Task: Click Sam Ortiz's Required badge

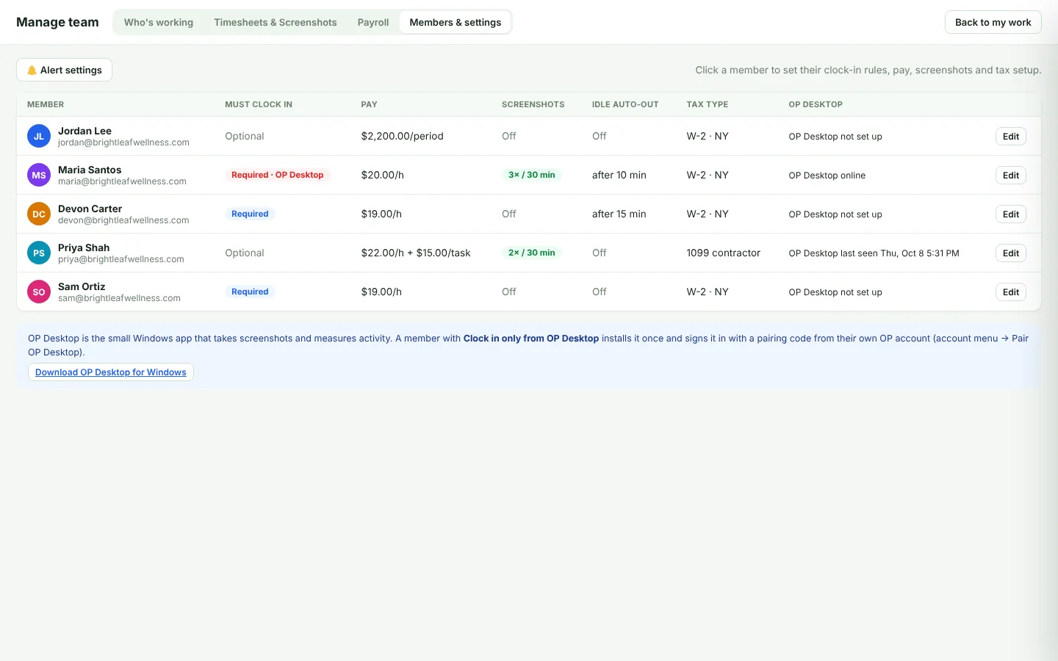Action: click(x=250, y=292)
